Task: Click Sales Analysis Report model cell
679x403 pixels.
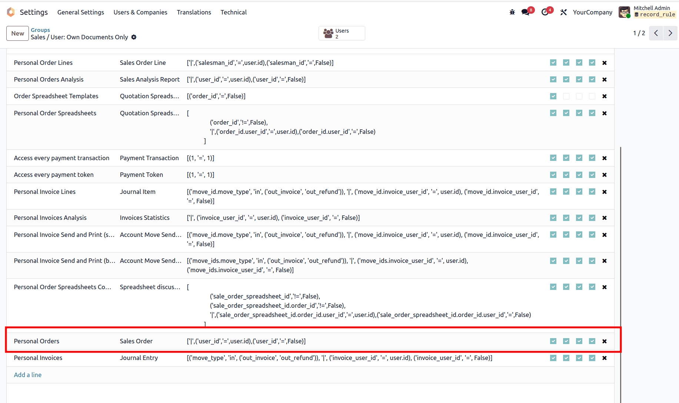Action: pos(150,79)
